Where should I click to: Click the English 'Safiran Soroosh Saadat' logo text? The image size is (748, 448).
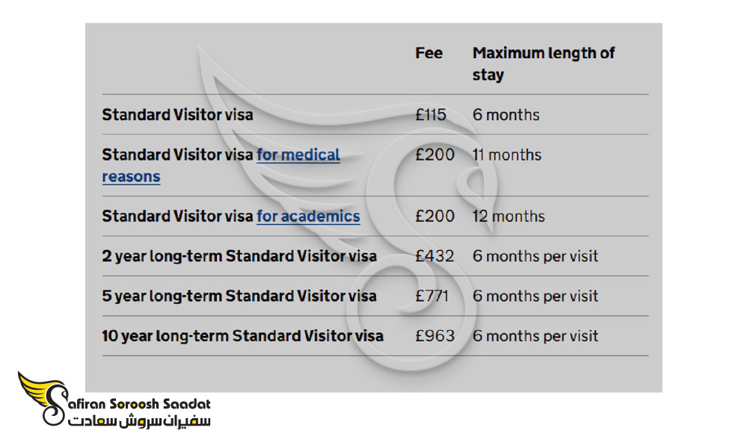(138, 404)
